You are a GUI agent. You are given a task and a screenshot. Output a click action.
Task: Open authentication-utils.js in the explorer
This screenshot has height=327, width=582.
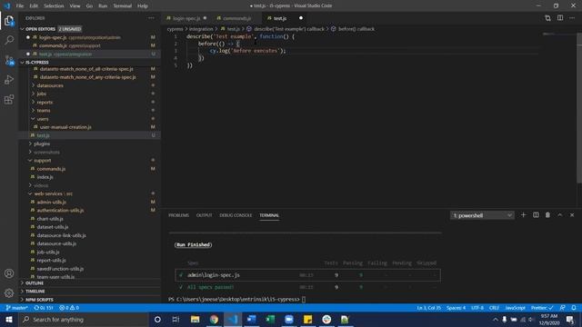[x=60, y=211]
